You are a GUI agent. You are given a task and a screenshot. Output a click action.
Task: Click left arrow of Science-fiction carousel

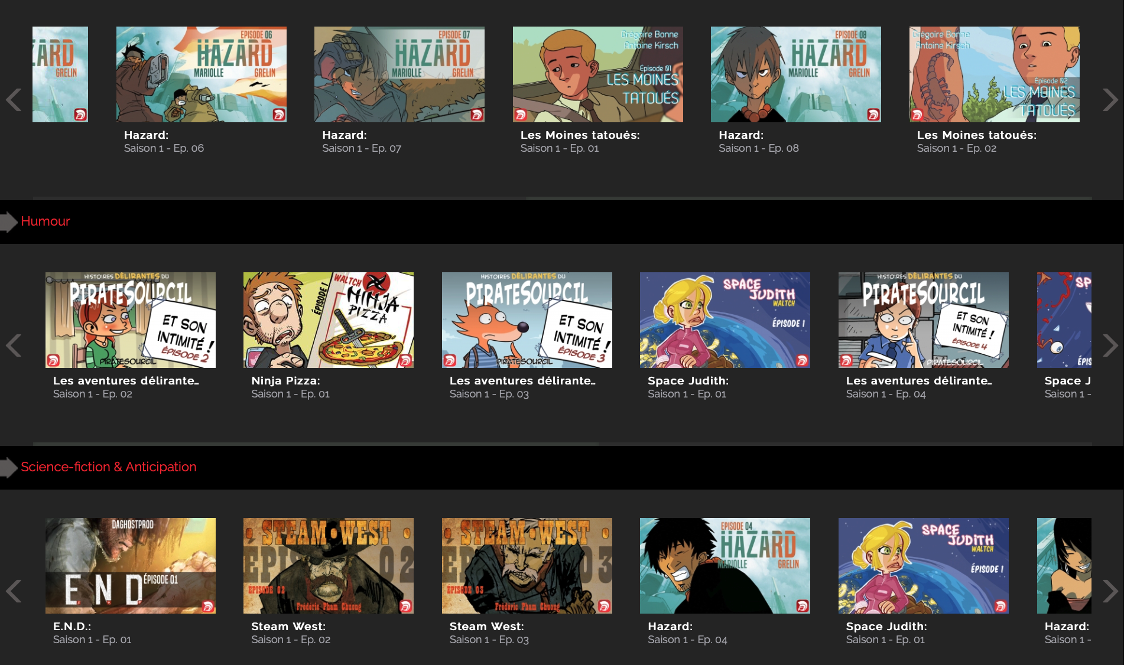click(14, 591)
